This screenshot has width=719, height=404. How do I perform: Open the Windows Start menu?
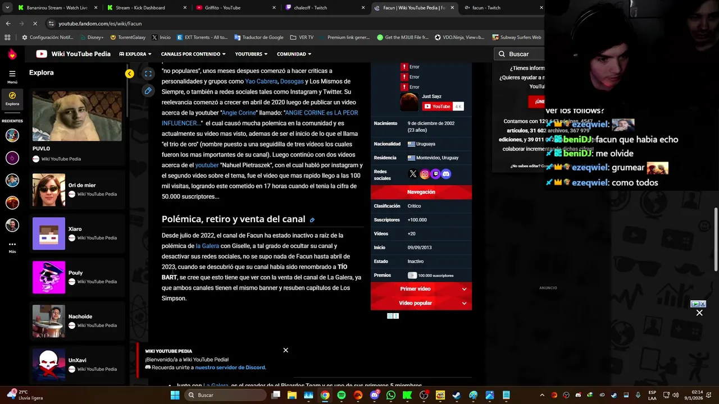pos(175,395)
